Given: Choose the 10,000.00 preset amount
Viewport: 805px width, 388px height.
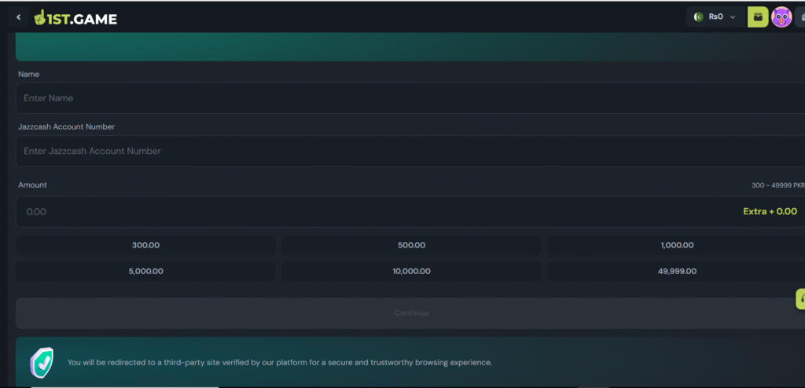Looking at the screenshot, I should pos(411,271).
